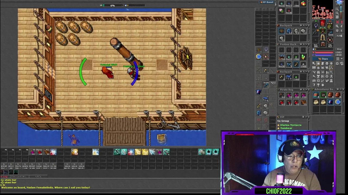Click the XP Boost button
348x195 pixels.
267,2
